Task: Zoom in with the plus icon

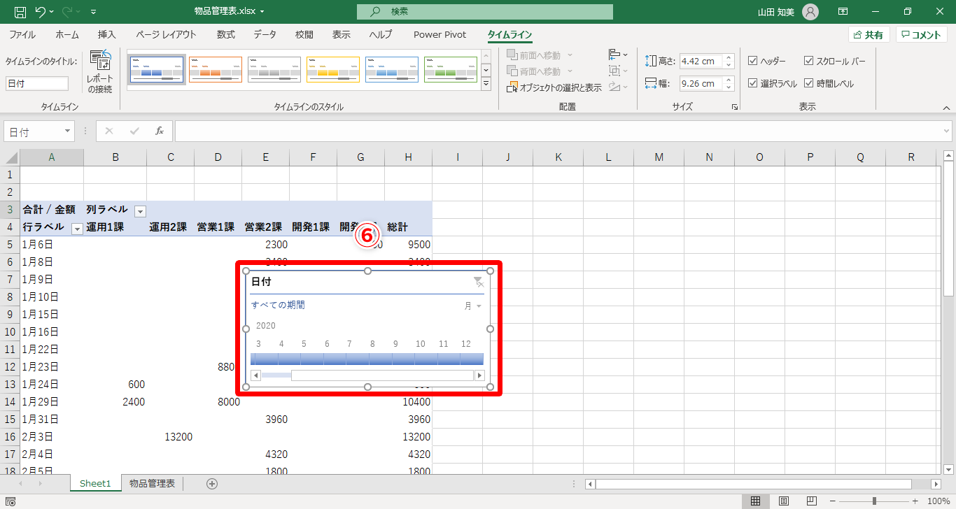Action: coord(915,501)
